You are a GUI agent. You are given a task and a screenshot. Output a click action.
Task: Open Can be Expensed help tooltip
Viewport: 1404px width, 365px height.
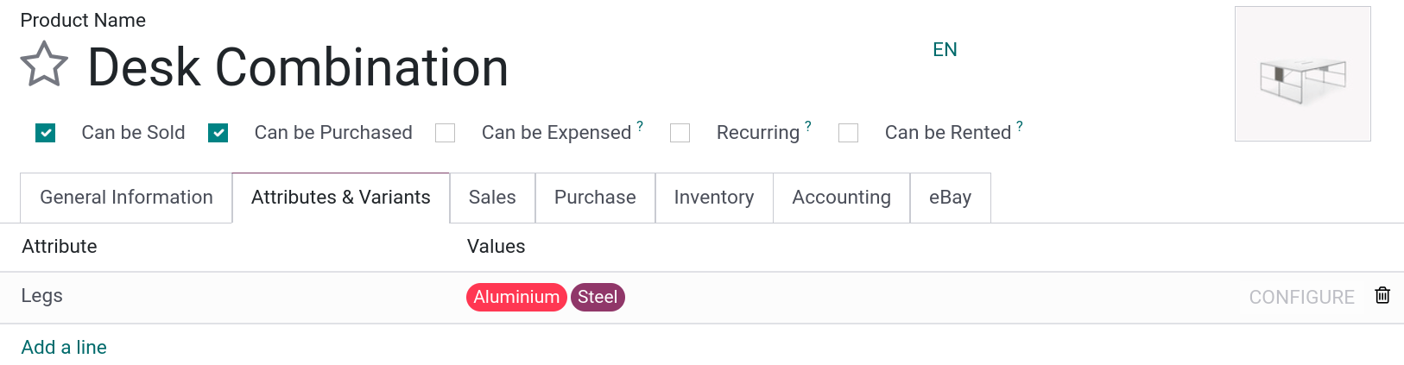[640, 126]
